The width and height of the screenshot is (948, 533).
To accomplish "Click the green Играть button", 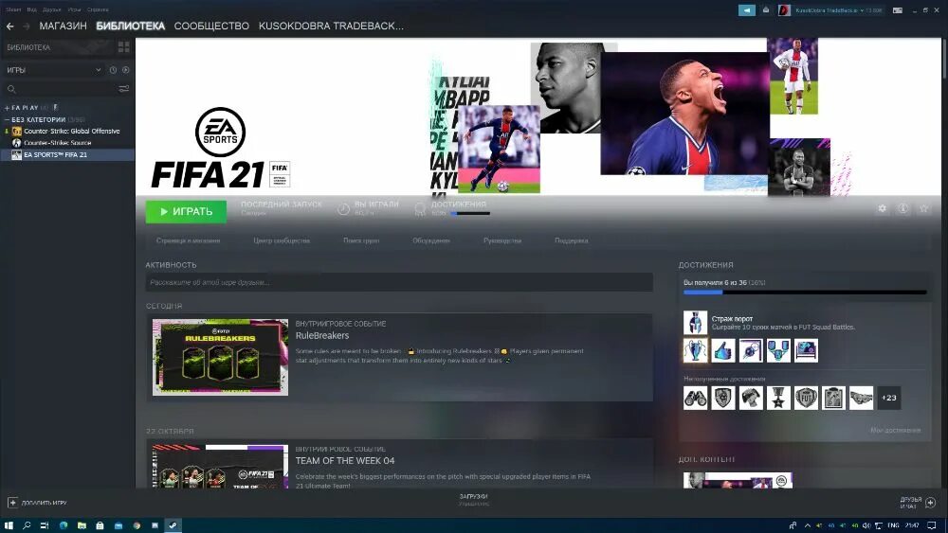I will 186,211.
